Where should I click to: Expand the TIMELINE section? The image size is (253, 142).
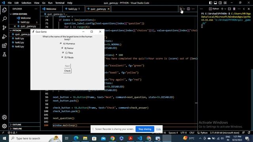(x=25, y=129)
